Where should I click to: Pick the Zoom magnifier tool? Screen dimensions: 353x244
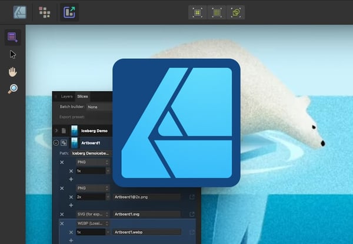click(12, 89)
